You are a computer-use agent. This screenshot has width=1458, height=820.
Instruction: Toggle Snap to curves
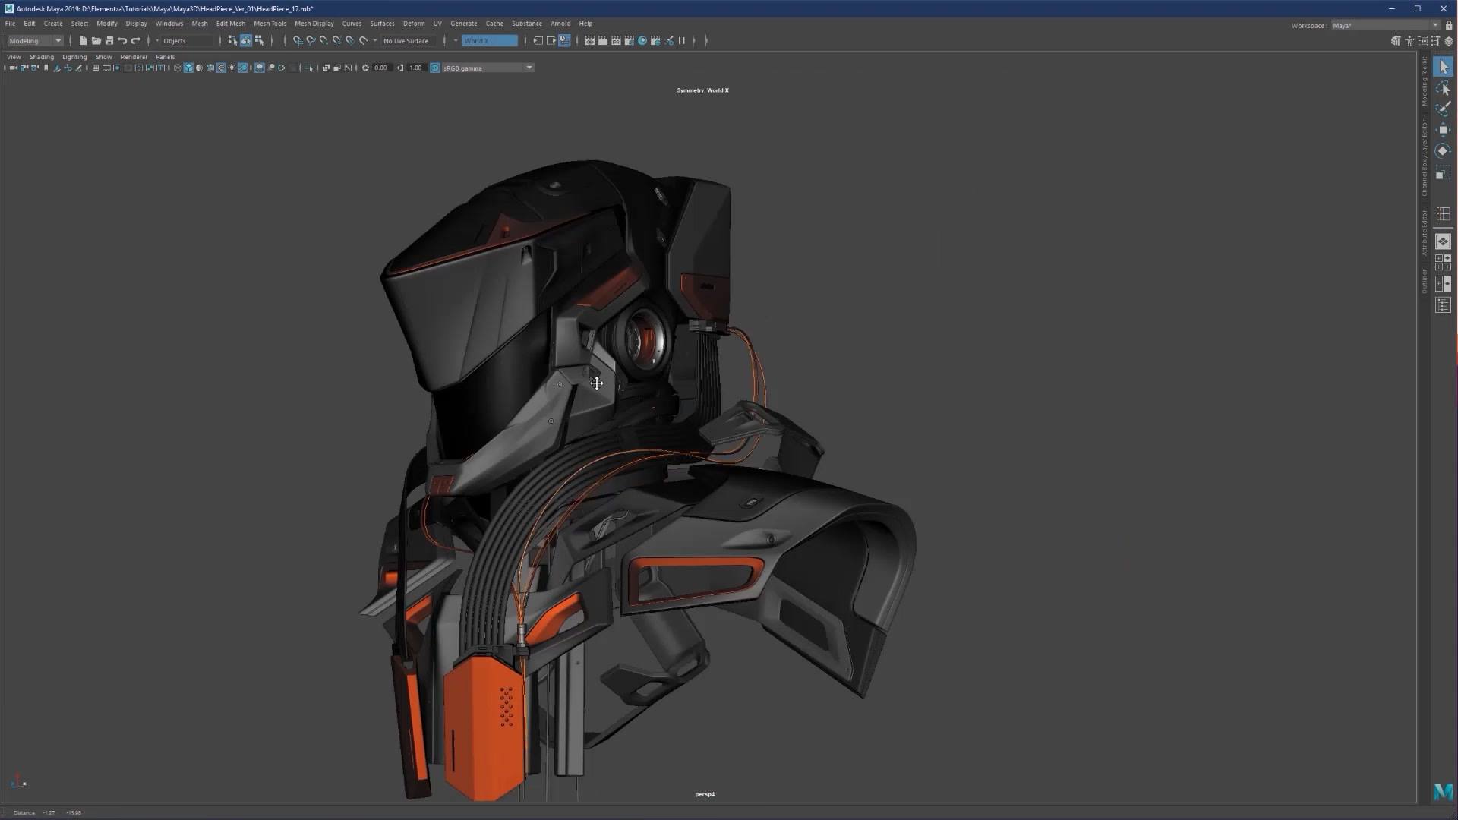click(311, 41)
